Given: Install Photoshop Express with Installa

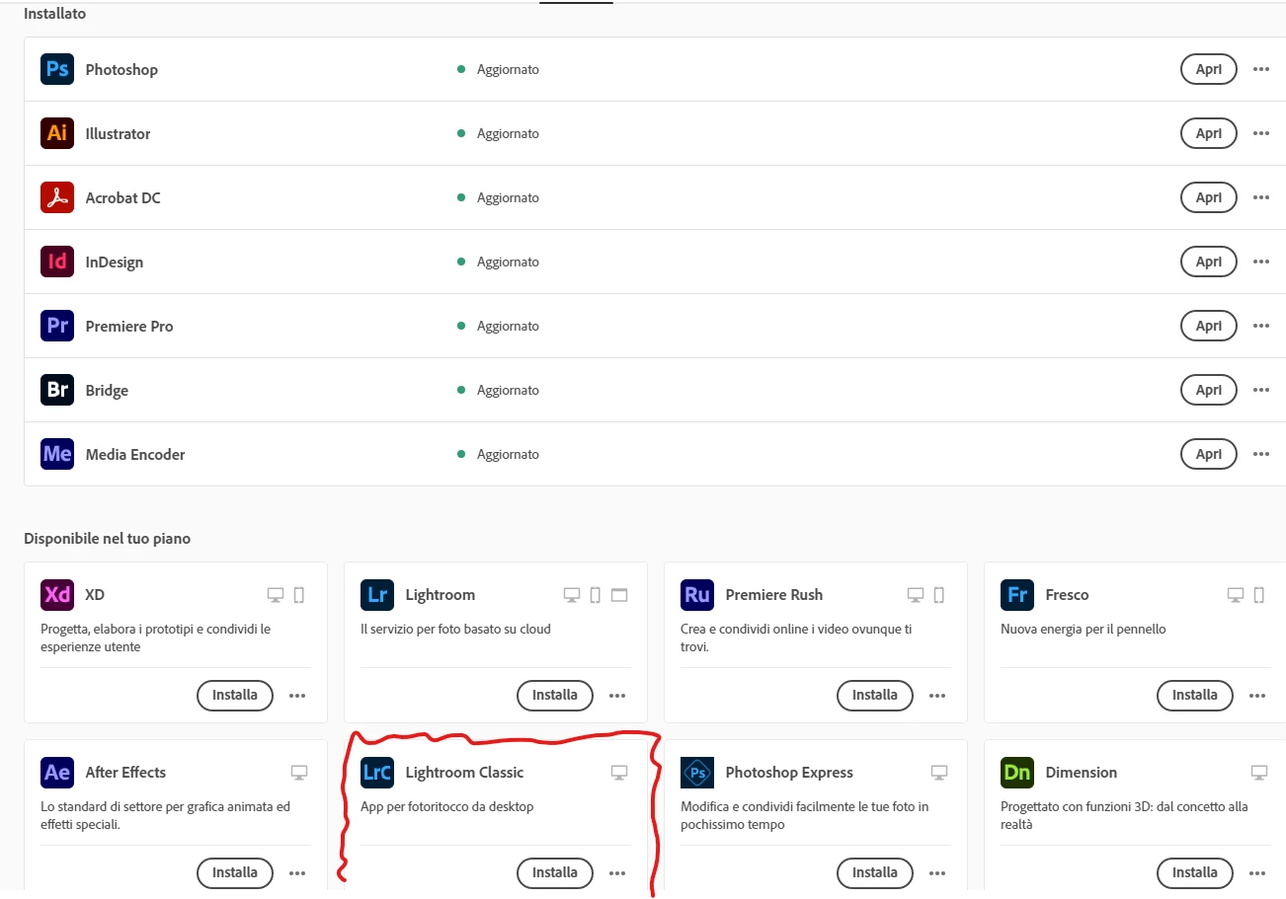Looking at the screenshot, I should click(x=875, y=872).
